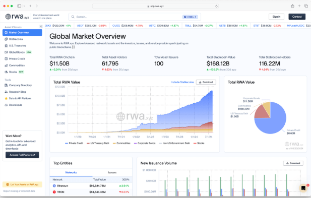This screenshot has width=311, height=198.
Task: Click the USYC ticker in the scrolling bar
Action: (152, 26)
